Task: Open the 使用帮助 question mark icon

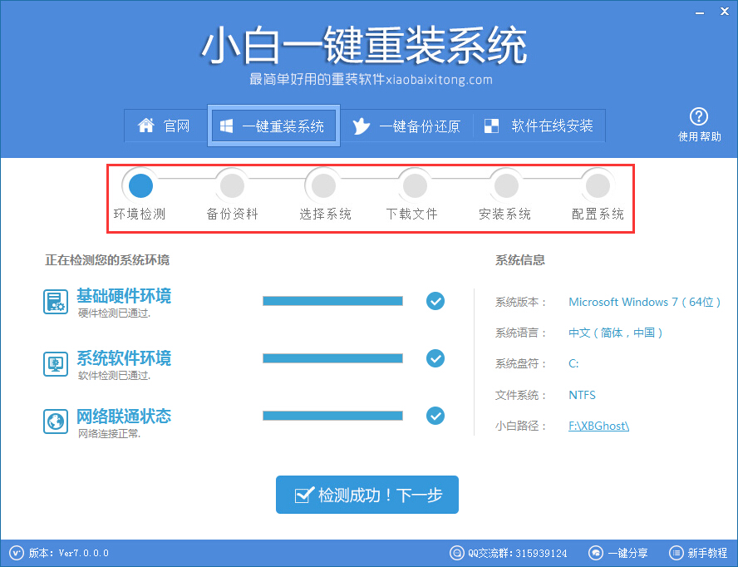Action: [700, 116]
